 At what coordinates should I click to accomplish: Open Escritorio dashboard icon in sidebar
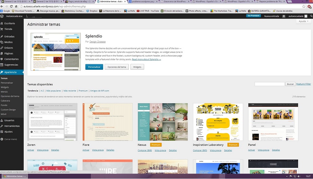[2, 23]
